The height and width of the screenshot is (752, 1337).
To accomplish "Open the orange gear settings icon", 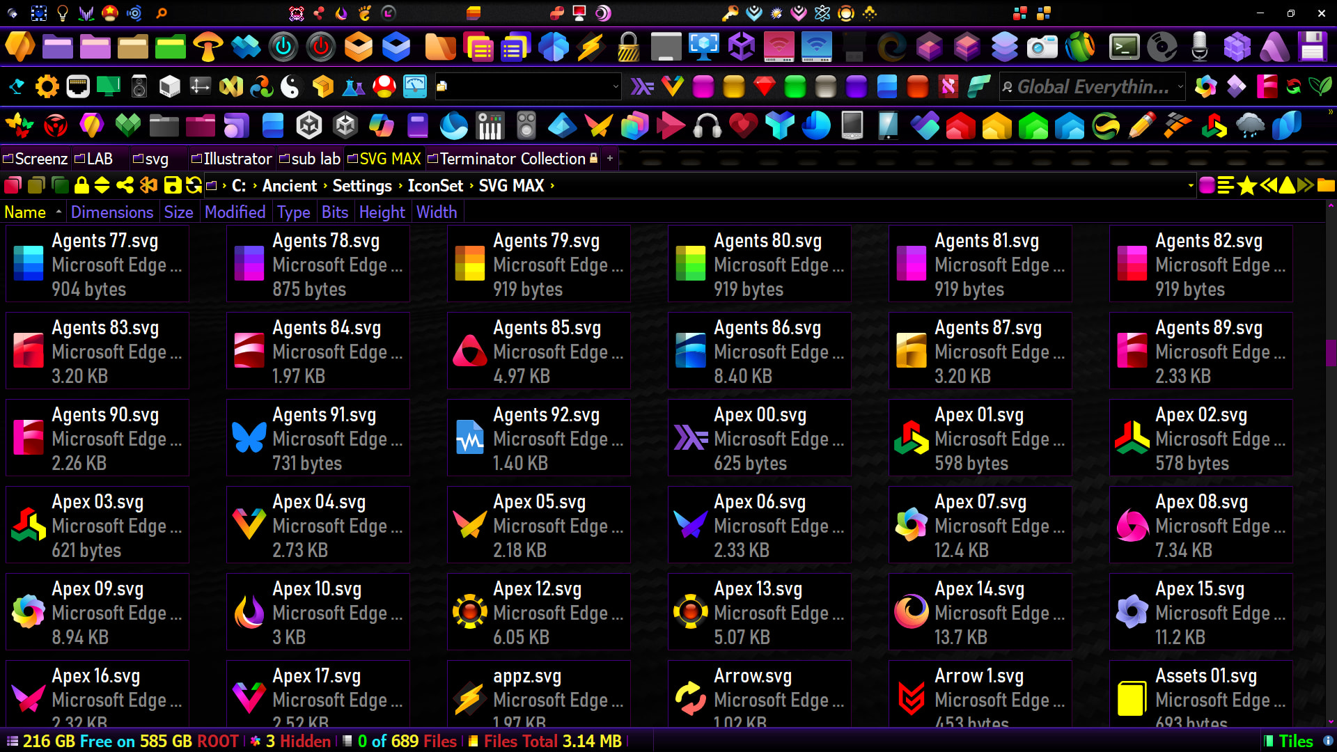I will point(47,87).
